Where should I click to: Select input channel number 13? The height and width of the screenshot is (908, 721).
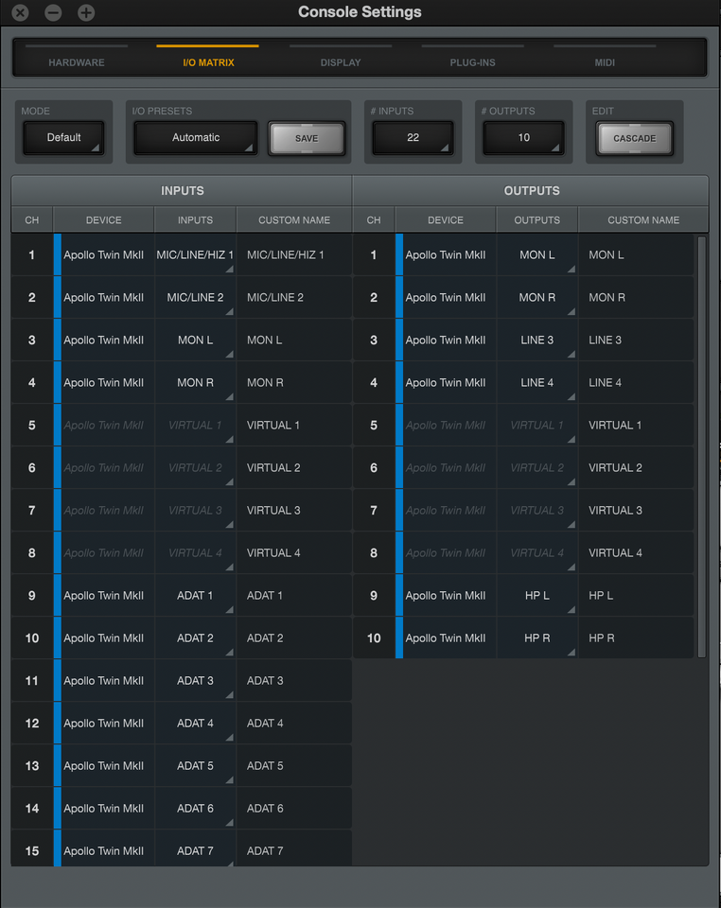click(32, 765)
